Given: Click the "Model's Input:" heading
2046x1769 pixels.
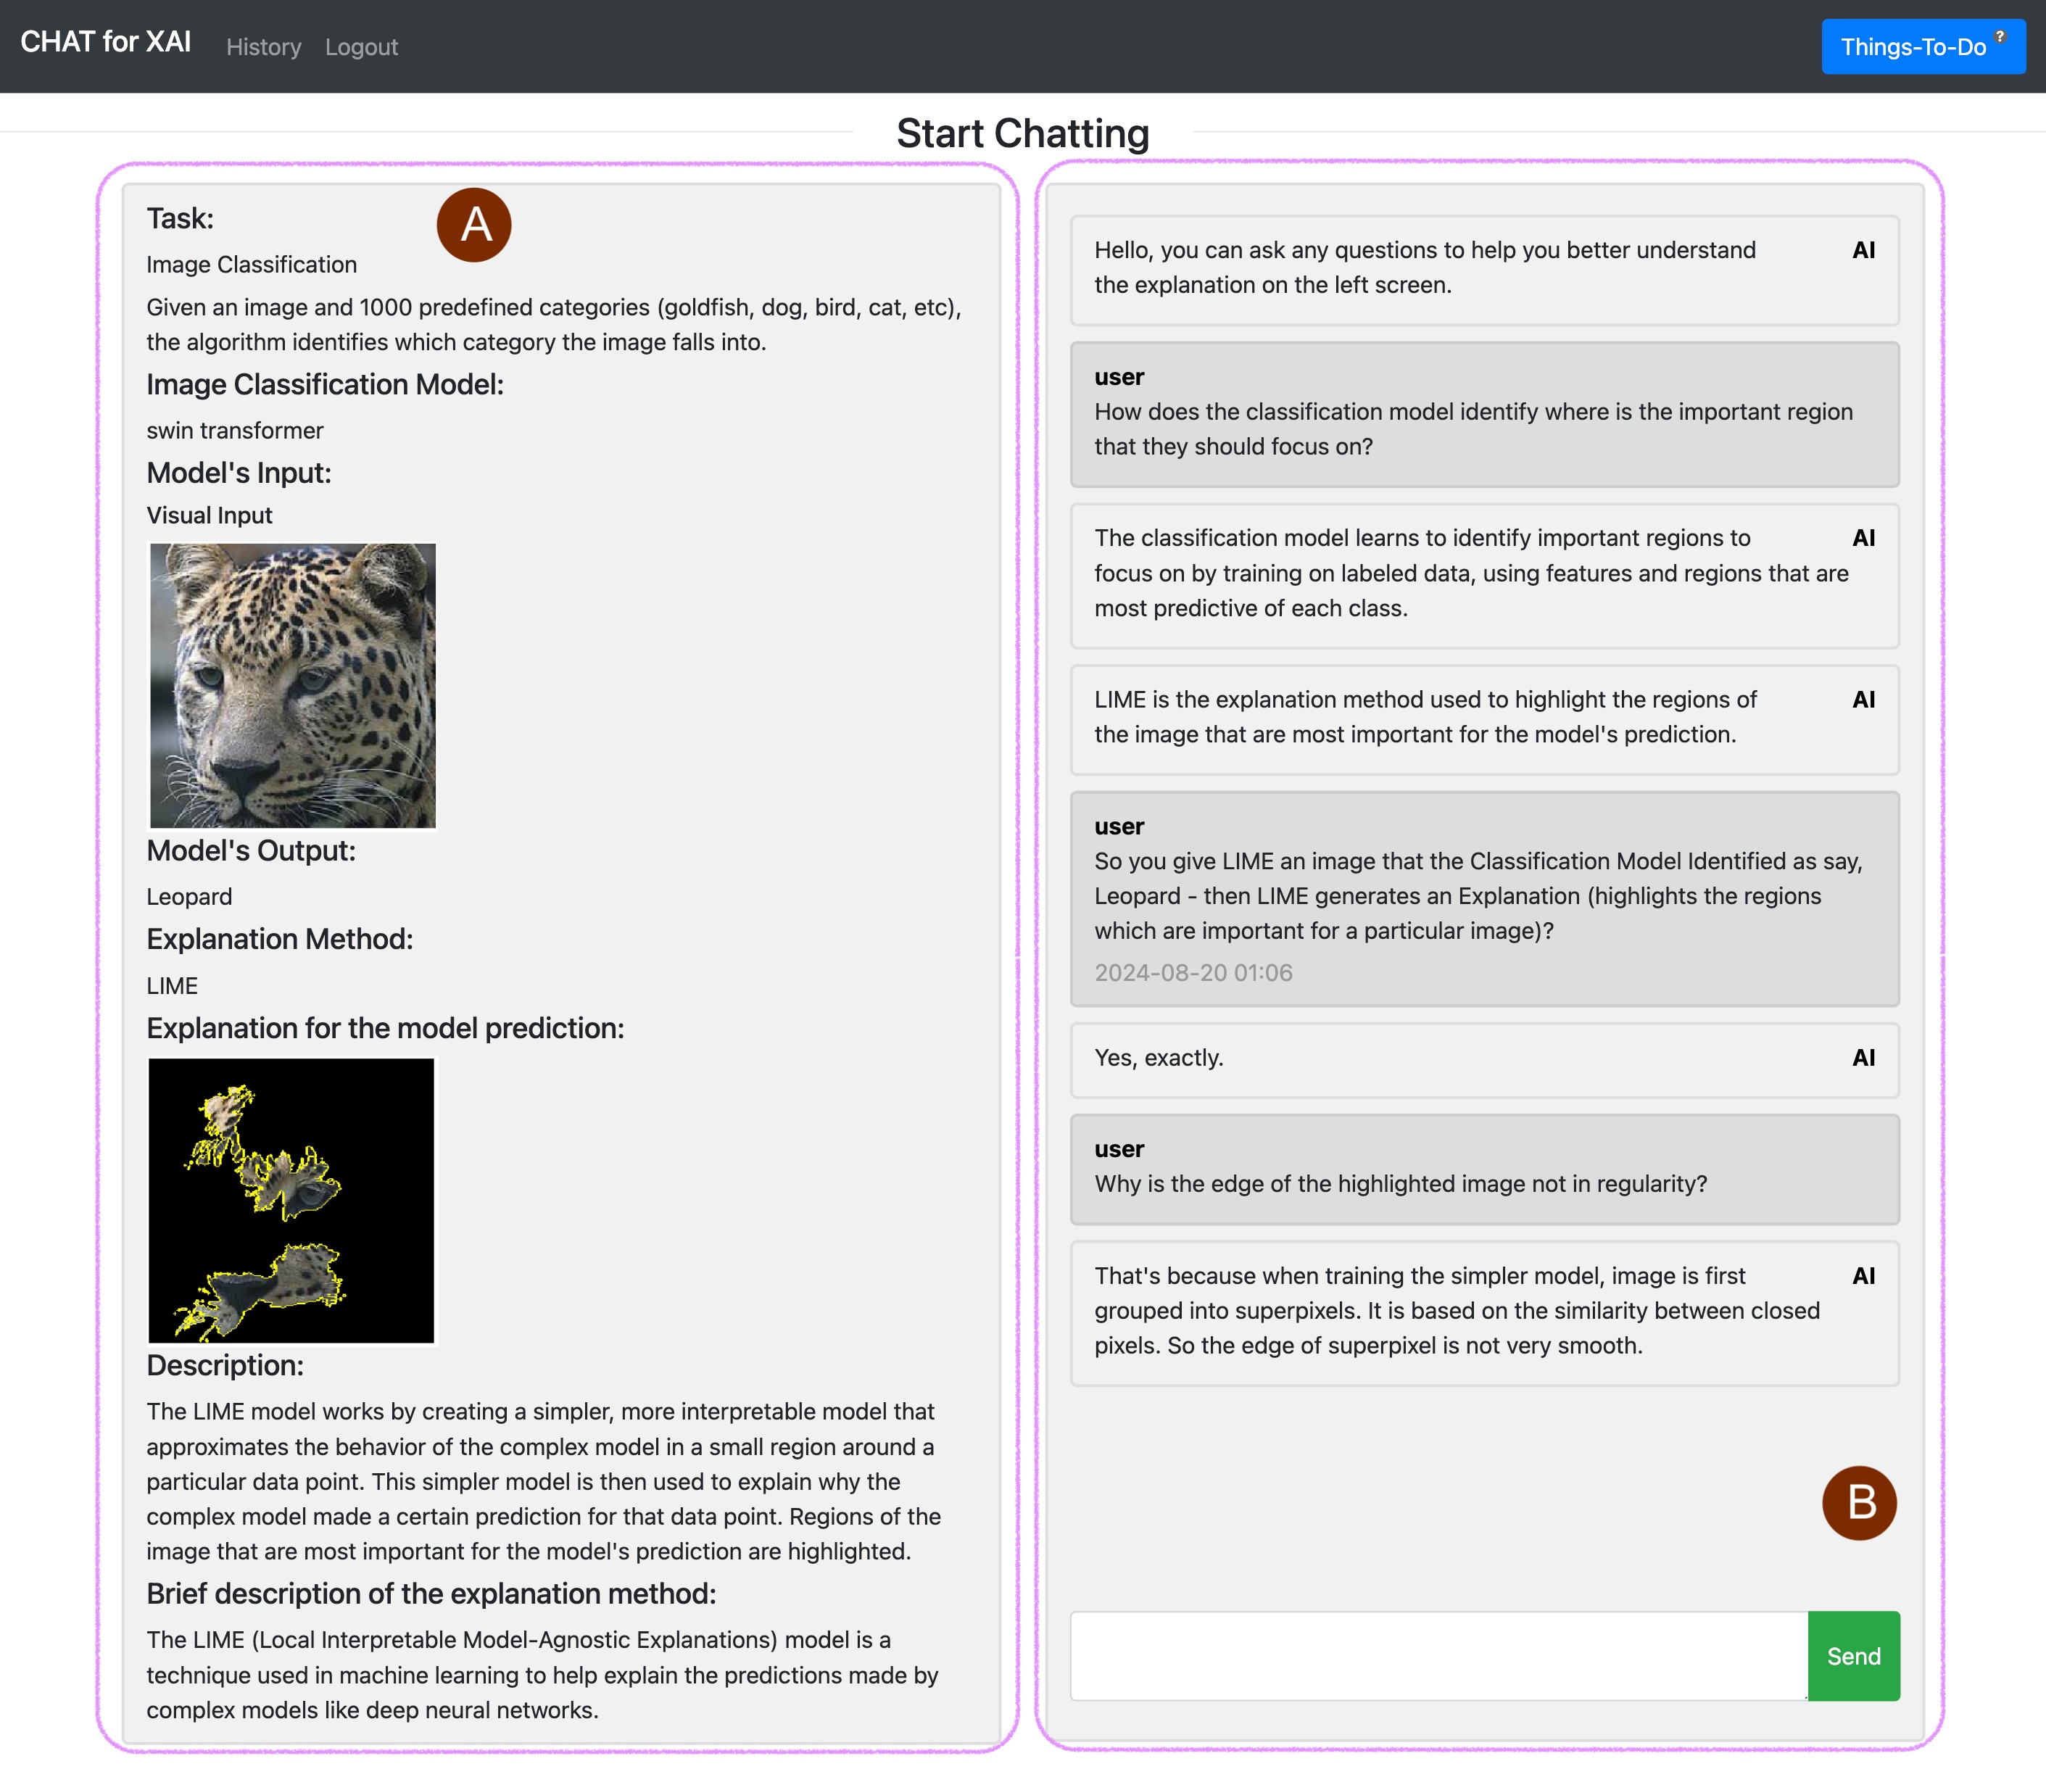Looking at the screenshot, I should click(239, 473).
